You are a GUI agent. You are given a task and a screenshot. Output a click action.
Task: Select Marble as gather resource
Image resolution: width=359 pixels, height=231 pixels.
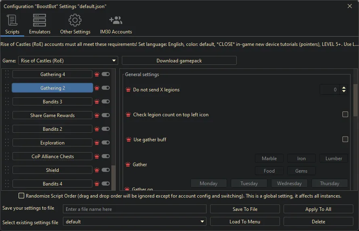pos(269,158)
